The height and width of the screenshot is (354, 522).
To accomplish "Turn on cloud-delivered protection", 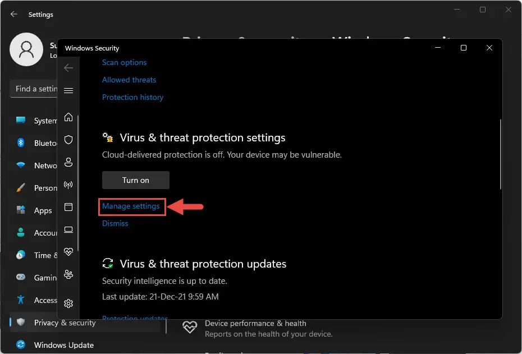I will pyautogui.click(x=136, y=180).
